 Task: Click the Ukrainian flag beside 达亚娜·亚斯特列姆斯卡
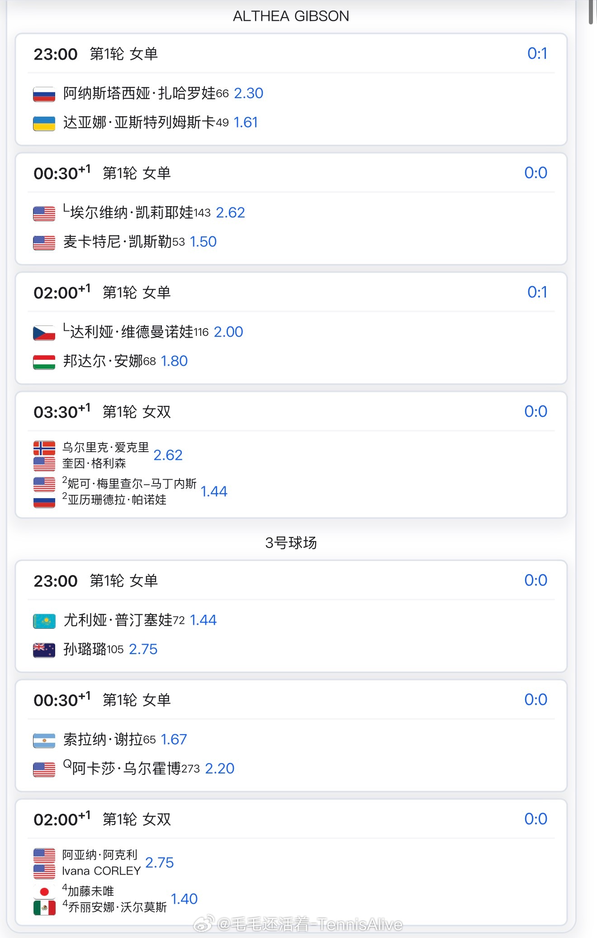pos(44,123)
